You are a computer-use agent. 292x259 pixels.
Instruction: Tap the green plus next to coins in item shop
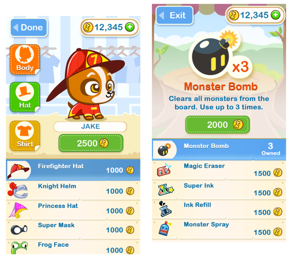tap(275, 15)
